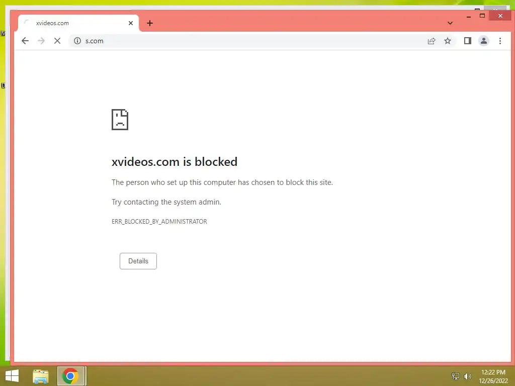Viewport: 515px width, 386px height.
Task: Click 'Try contacting the system admin.' text
Action: click(x=166, y=202)
